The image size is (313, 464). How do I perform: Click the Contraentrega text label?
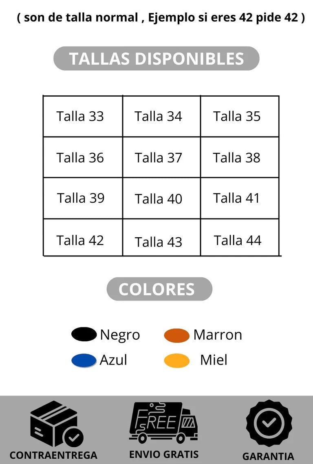tap(53, 455)
